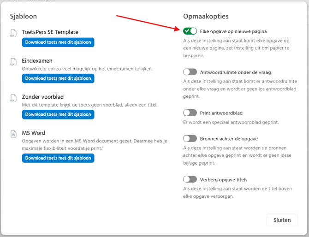
Task: Disable Elke opgave op nieuwe pagina toggle
Action: pos(190,31)
